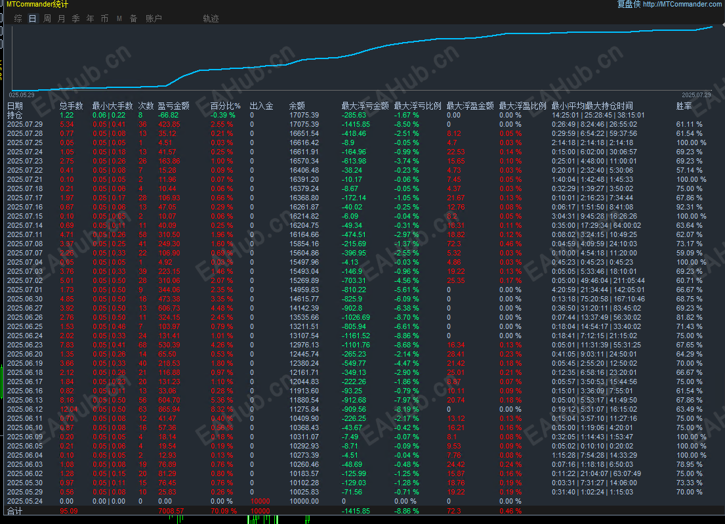The width and height of the screenshot is (725, 524).
Task: Click total lots value 95.09
Action: (69, 511)
